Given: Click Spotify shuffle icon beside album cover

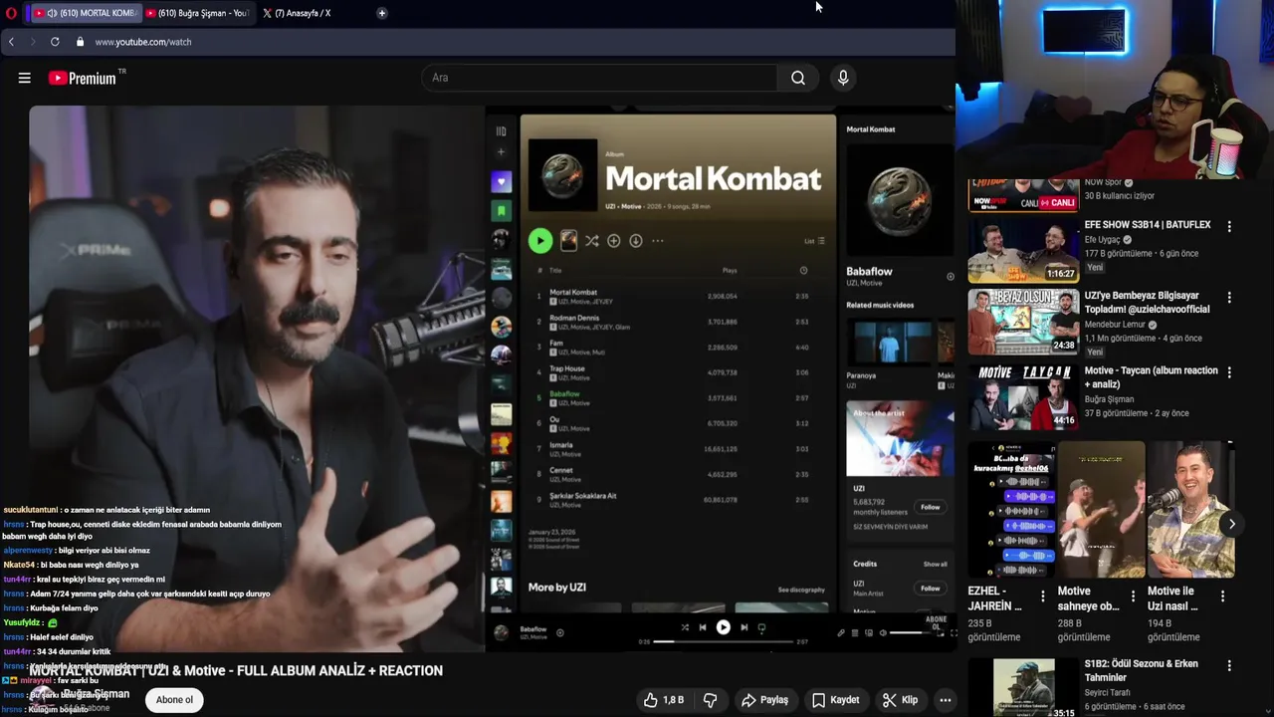Looking at the screenshot, I should 591,241.
